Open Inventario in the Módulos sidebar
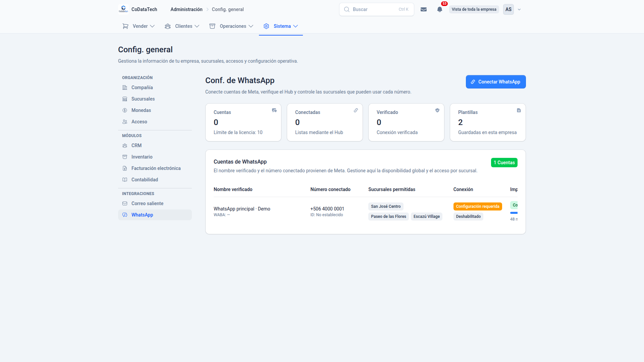Image resolution: width=644 pixels, height=362 pixels. tap(155, 157)
